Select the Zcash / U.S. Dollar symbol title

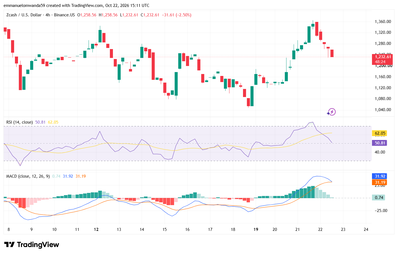pos(24,15)
